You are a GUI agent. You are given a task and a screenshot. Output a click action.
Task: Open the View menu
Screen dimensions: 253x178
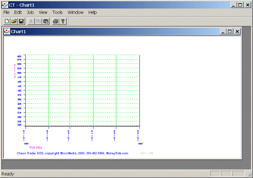[x=43, y=12]
